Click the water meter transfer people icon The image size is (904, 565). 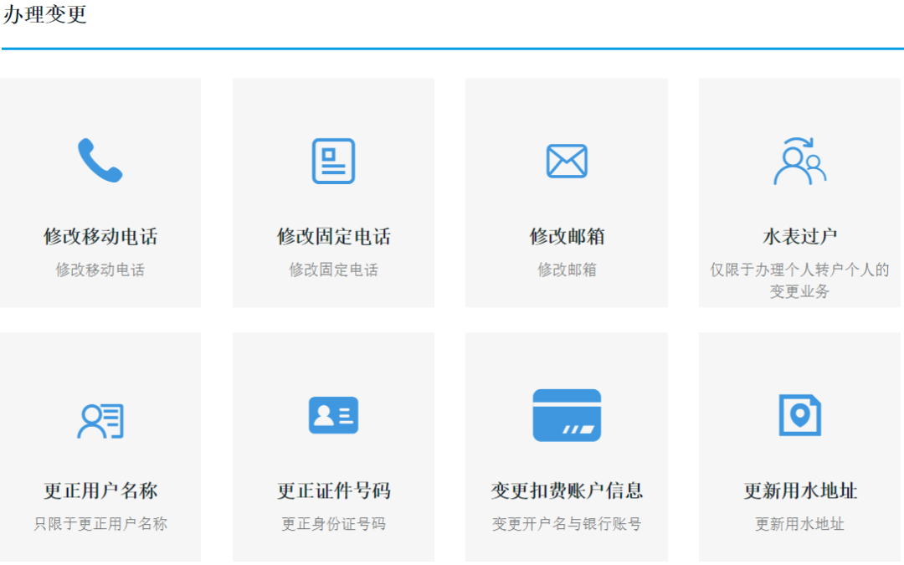(799, 161)
